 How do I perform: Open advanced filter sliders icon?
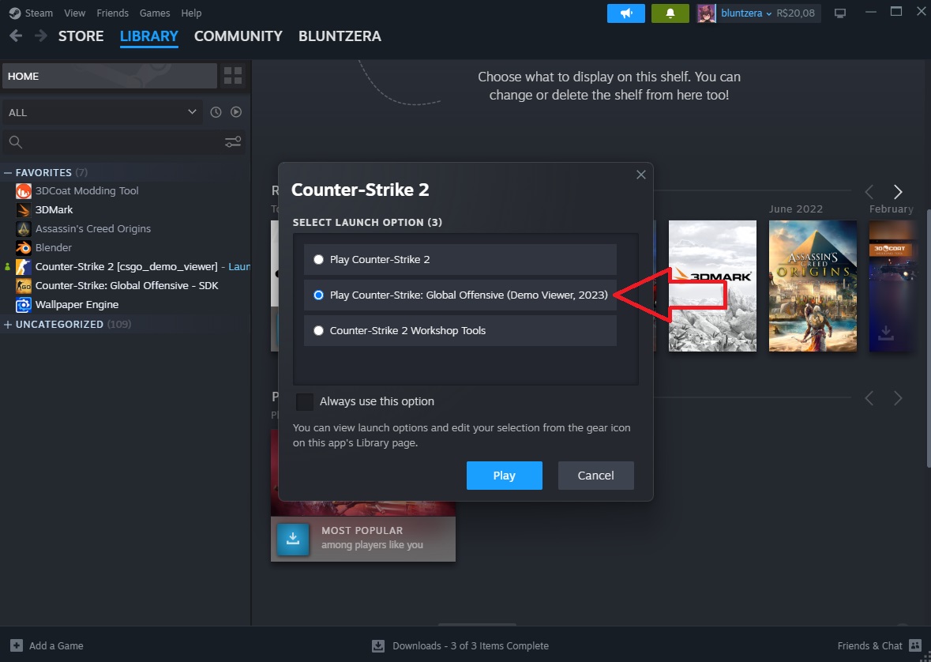coord(233,142)
